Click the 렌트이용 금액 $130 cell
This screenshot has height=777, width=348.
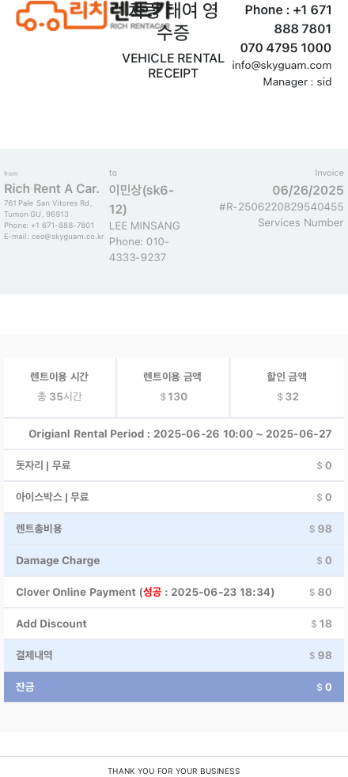[173, 388]
